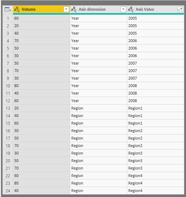
Task: Select the Volume column header
Action: 41,9
